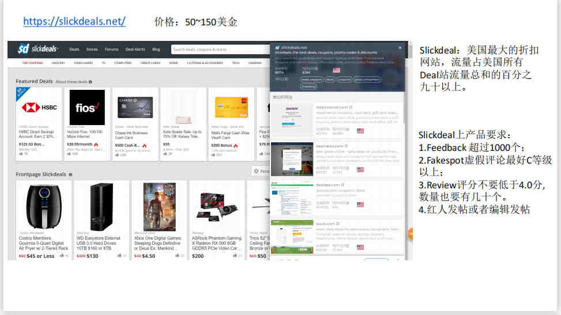Image resolution: width=561 pixels, height=315 pixels.
Task: Click the WD Easystore External drive title
Action: [x=99, y=243]
